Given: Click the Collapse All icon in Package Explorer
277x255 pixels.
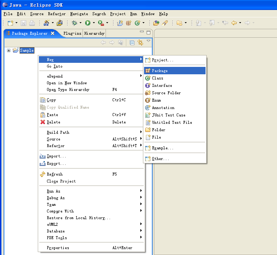Looking at the screenshot, I should (x=132, y=42).
